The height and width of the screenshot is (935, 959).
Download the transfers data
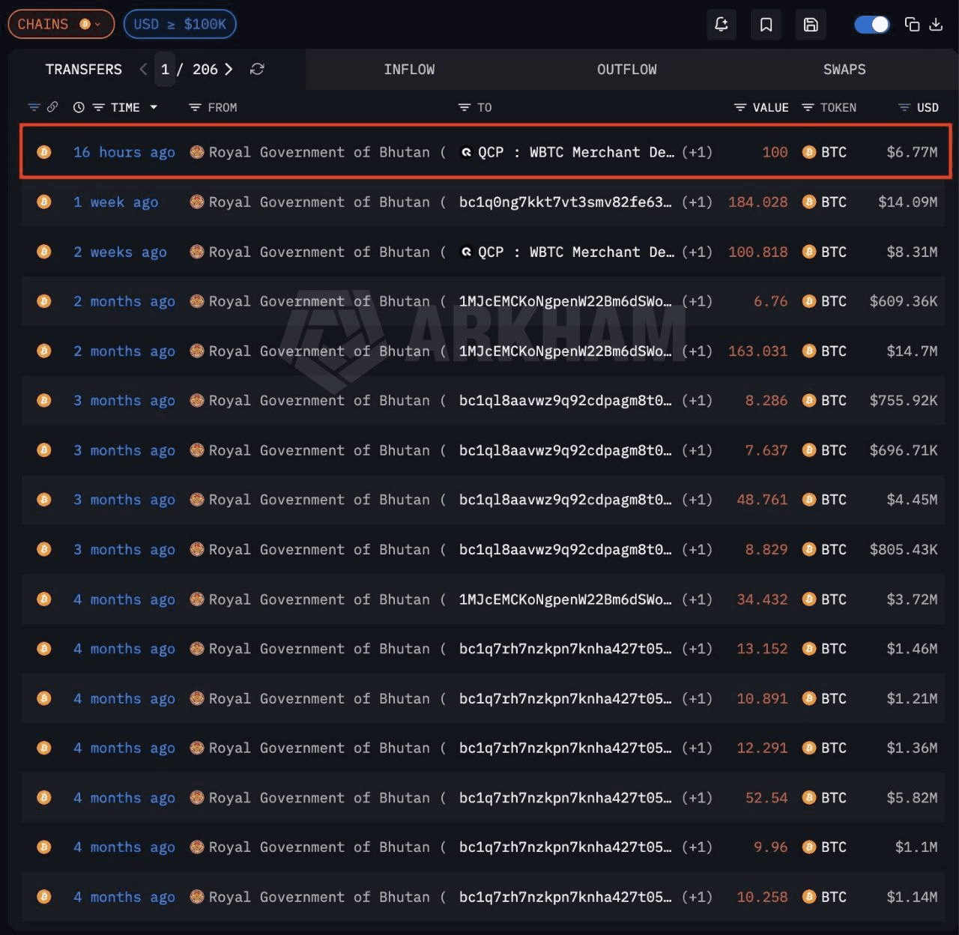pyautogui.click(x=936, y=25)
